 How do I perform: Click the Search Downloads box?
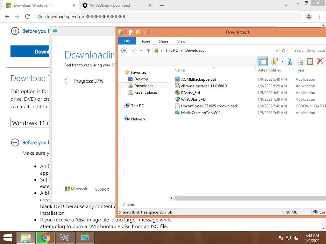click(x=309, y=51)
